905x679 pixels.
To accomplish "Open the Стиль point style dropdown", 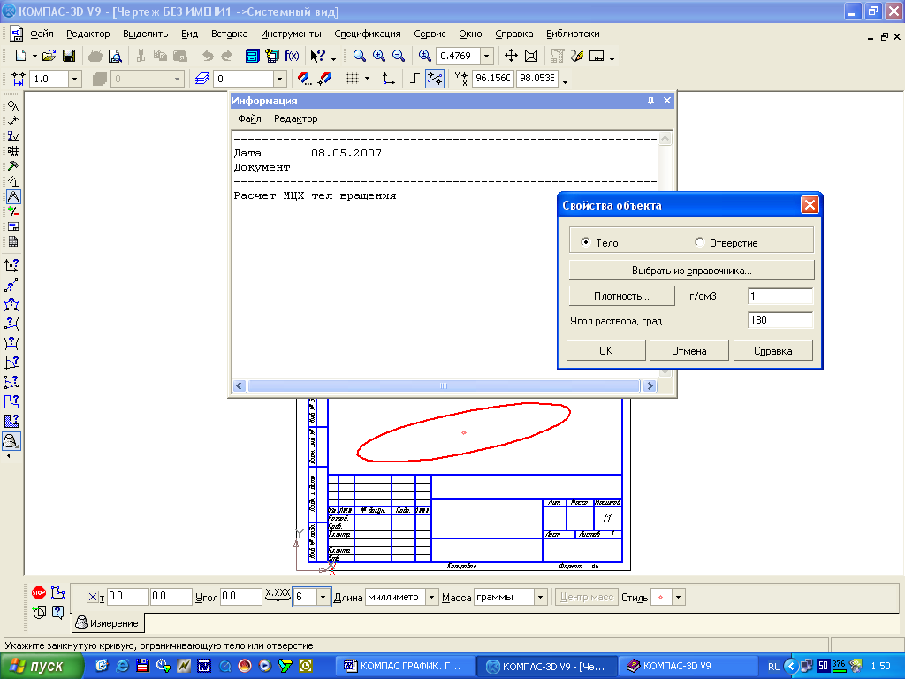I will click(679, 597).
